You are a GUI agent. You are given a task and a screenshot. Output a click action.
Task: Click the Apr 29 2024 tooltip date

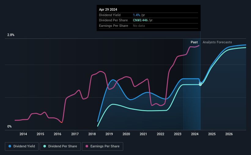pyautogui.click(x=108, y=9)
